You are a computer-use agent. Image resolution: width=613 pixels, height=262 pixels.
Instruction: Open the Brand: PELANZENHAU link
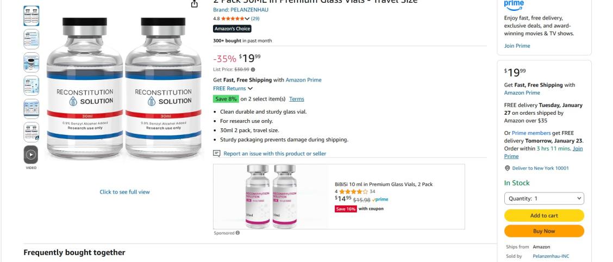[241, 10]
